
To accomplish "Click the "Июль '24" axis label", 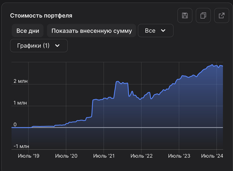I will point(212,155).
